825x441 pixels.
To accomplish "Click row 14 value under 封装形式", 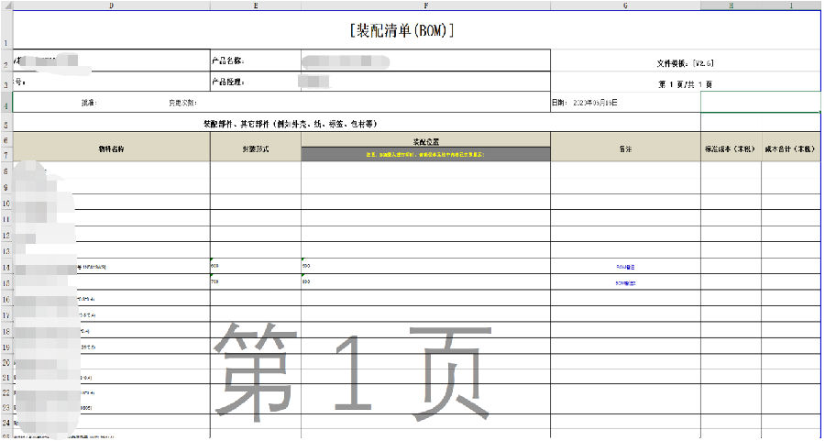I will coord(214,266).
